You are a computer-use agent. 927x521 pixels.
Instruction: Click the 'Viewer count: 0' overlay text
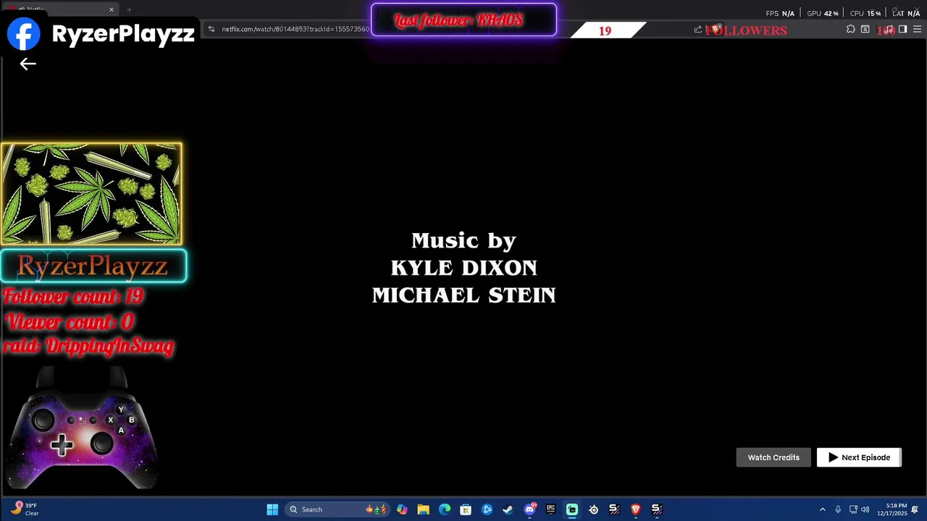[69, 321]
